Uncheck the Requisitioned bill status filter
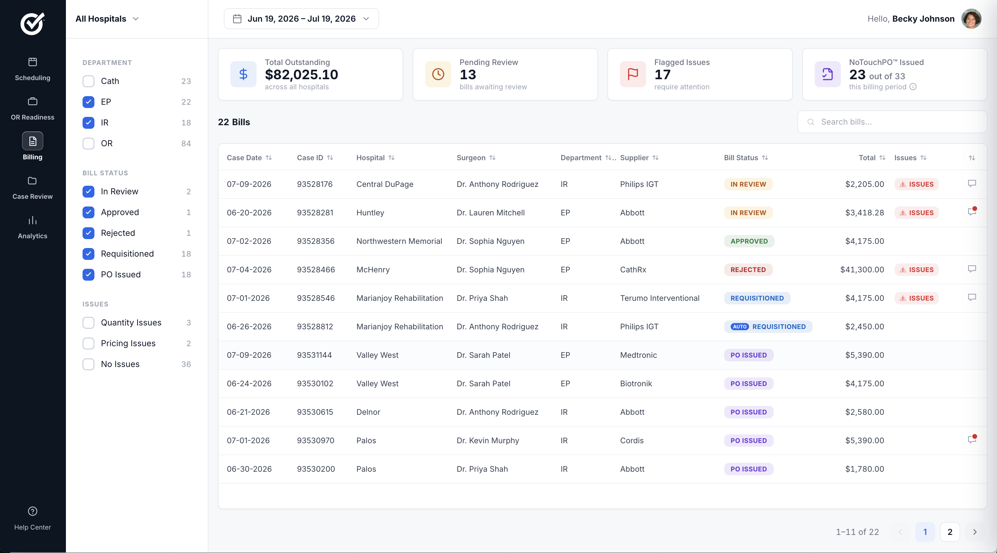The height and width of the screenshot is (553, 997). point(88,254)
